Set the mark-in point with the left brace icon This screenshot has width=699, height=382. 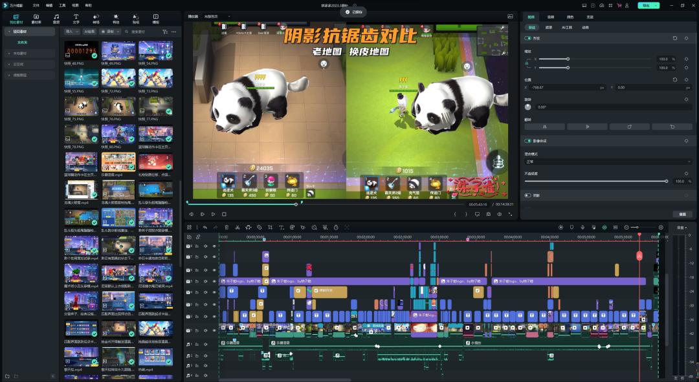coord(455,214)
